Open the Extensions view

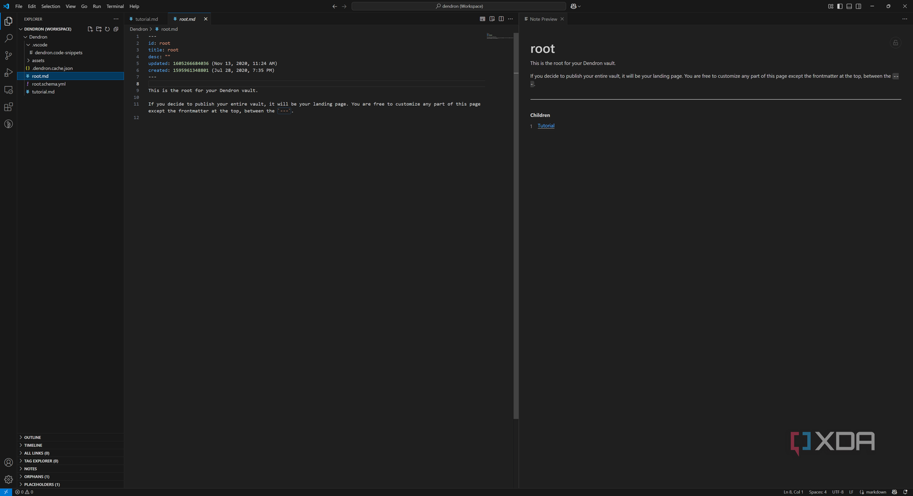pos(9,107)
